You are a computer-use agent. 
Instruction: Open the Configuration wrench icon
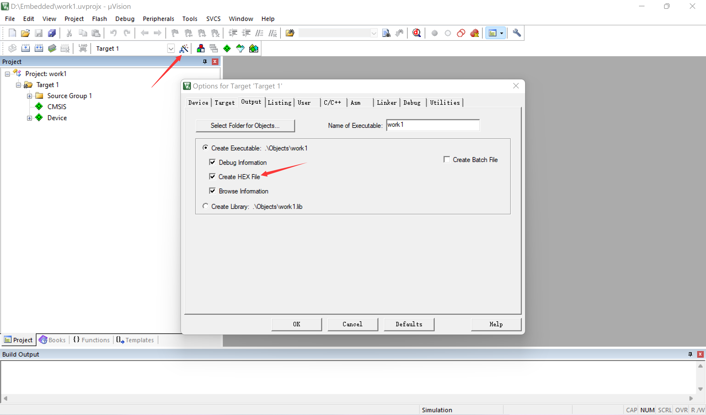coord(517,33)
